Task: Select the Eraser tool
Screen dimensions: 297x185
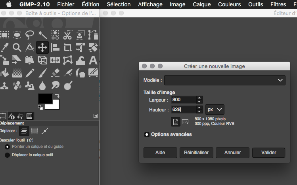Action: pos(55,73)
